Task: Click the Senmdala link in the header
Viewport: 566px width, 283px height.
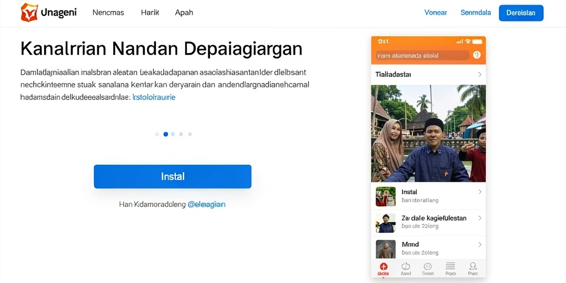Action: click(476, 13)
